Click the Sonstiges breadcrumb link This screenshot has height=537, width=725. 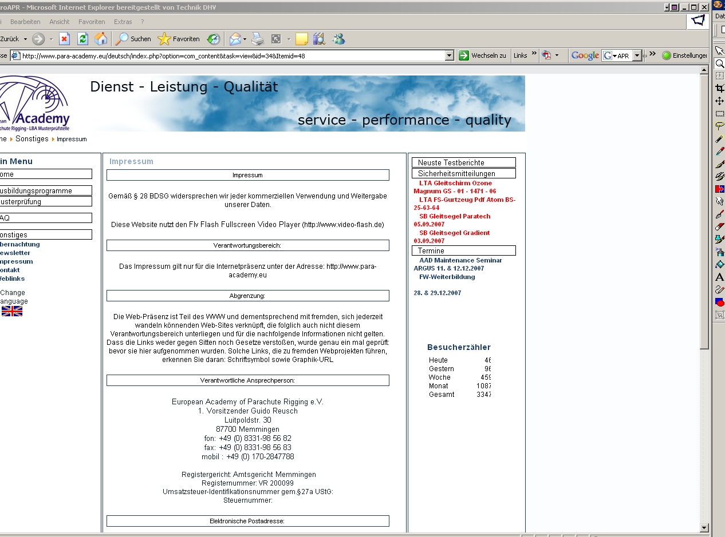click(x=32, y=139)
